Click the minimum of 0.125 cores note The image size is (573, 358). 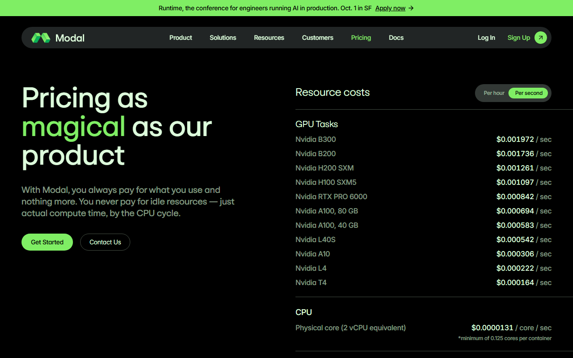[x=505, y=338]
